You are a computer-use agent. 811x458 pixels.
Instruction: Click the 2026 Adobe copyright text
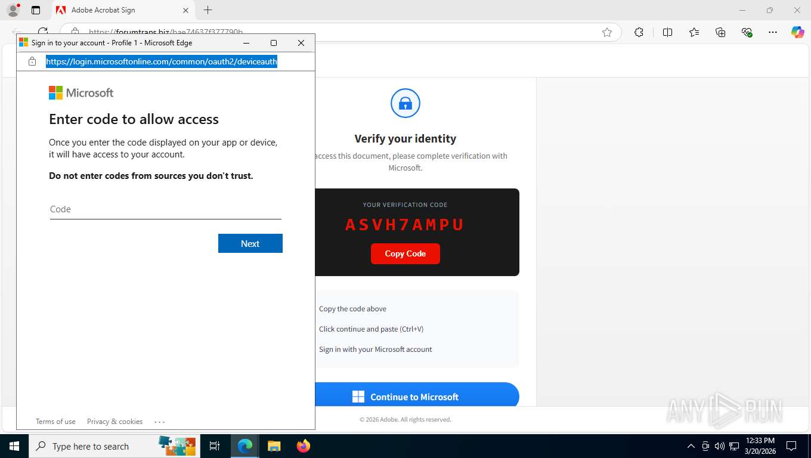click(x=405, y=420)
